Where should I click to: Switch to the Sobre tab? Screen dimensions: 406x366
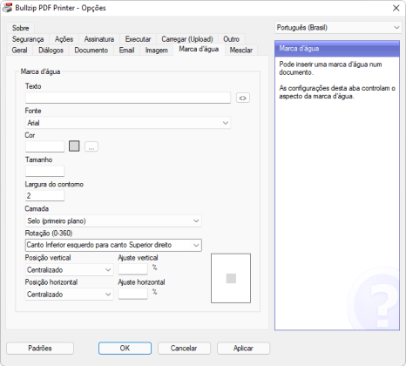pos(20,28)
